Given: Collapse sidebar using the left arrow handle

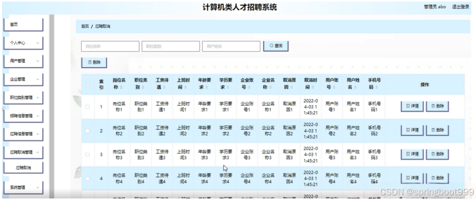Looking at the screenshot, I should [3, 110].
